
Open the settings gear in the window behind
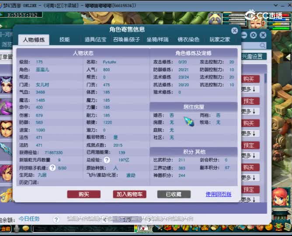point(253,35)
